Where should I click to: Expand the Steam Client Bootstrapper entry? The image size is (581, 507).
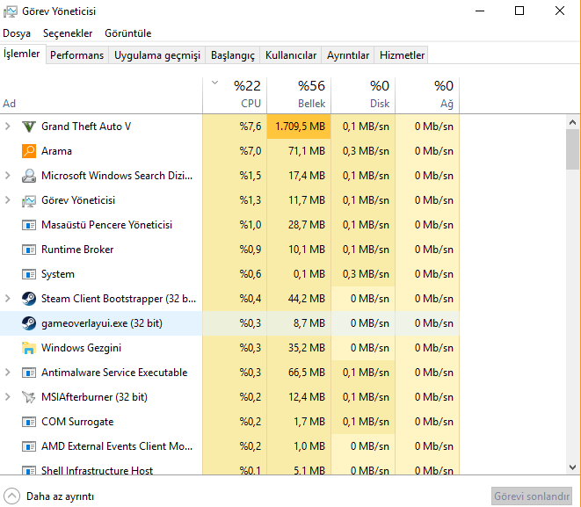click(x=8, y=299)
